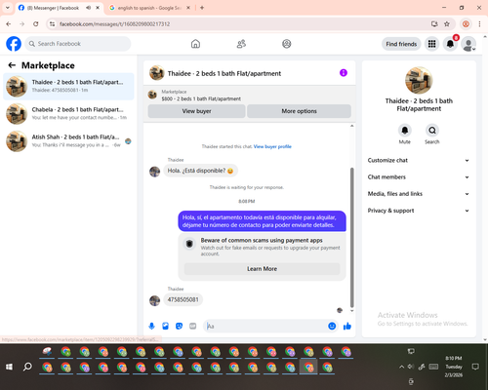Show hidden tray icons chevron
488x390 pixels.
tap(401, 367)
